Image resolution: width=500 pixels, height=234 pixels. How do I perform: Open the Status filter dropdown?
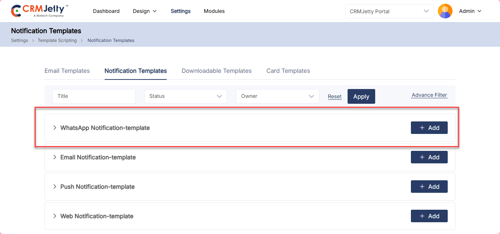[186, 96]
